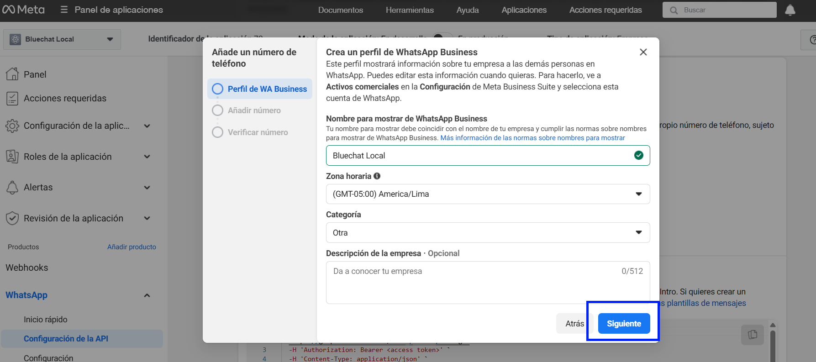Select the Verificar número step
Image resolution: width=816 pixels, height=362 pixels.
(x=258, y=132)
